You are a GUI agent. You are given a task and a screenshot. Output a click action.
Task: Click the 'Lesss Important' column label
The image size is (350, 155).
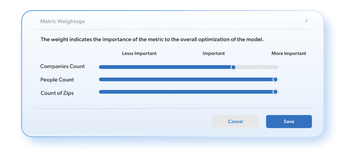[x=139, y=54]
